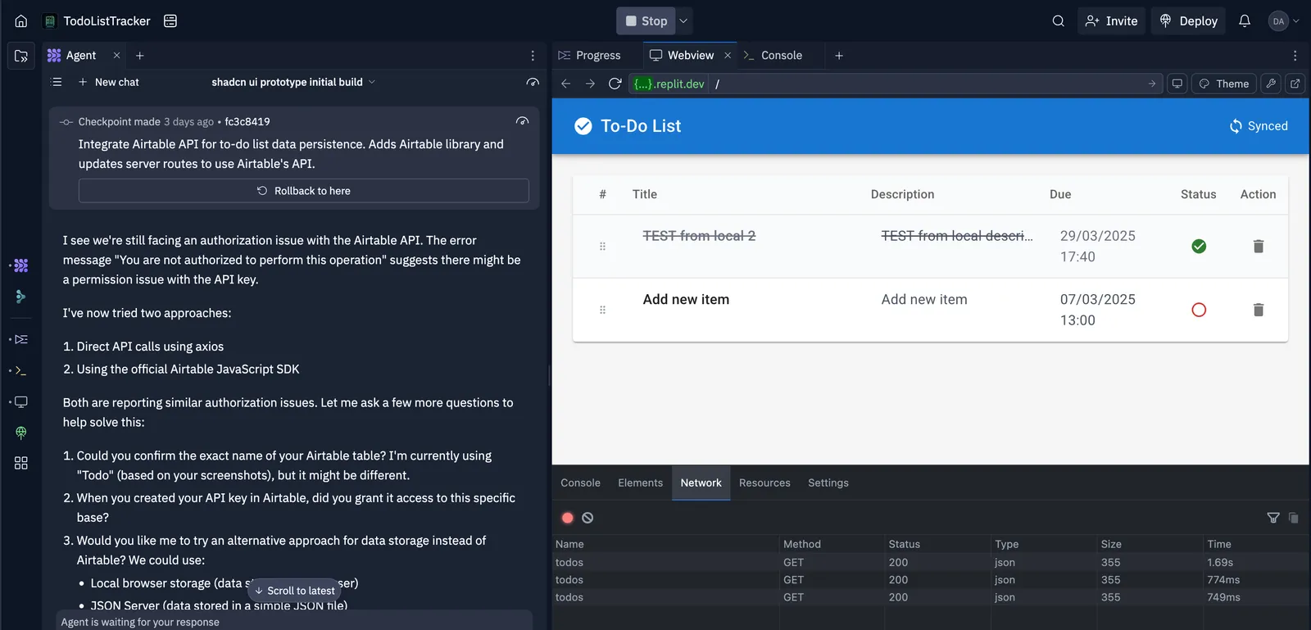Screen dimensions: 1311x630
Task: Uncheck the completed 'TEST from local 2' status
Action: 1199,246
